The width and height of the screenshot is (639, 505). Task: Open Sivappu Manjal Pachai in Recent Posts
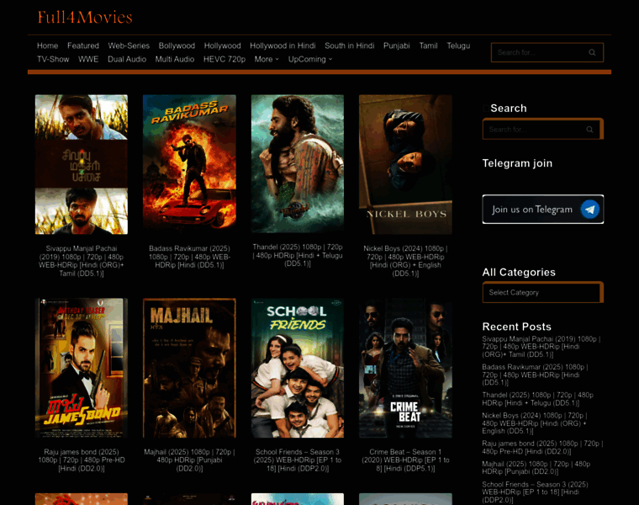click(x=541, y=347)
